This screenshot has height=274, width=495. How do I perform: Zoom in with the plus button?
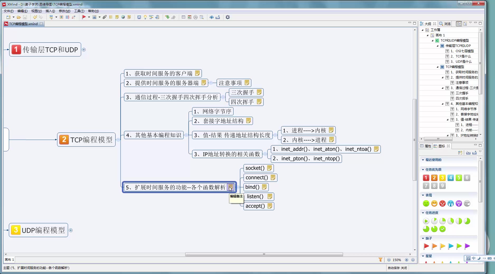coord(406,260)
